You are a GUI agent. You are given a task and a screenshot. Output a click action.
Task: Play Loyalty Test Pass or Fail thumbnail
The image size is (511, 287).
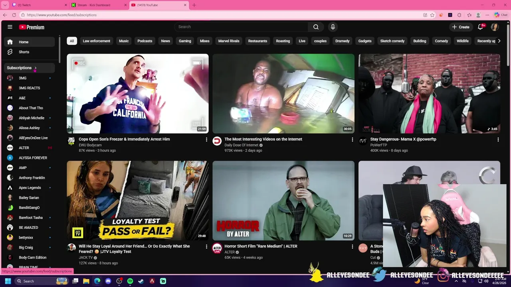tap(138, 201)
